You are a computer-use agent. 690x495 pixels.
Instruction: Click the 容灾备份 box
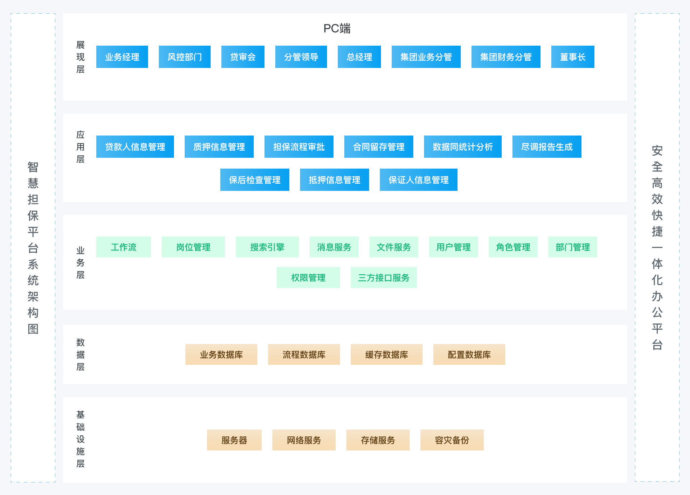pos(452,440)
